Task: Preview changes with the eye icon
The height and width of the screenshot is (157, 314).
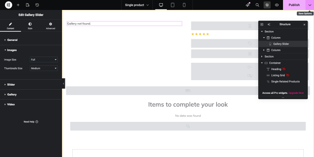Action: [277, 5]
